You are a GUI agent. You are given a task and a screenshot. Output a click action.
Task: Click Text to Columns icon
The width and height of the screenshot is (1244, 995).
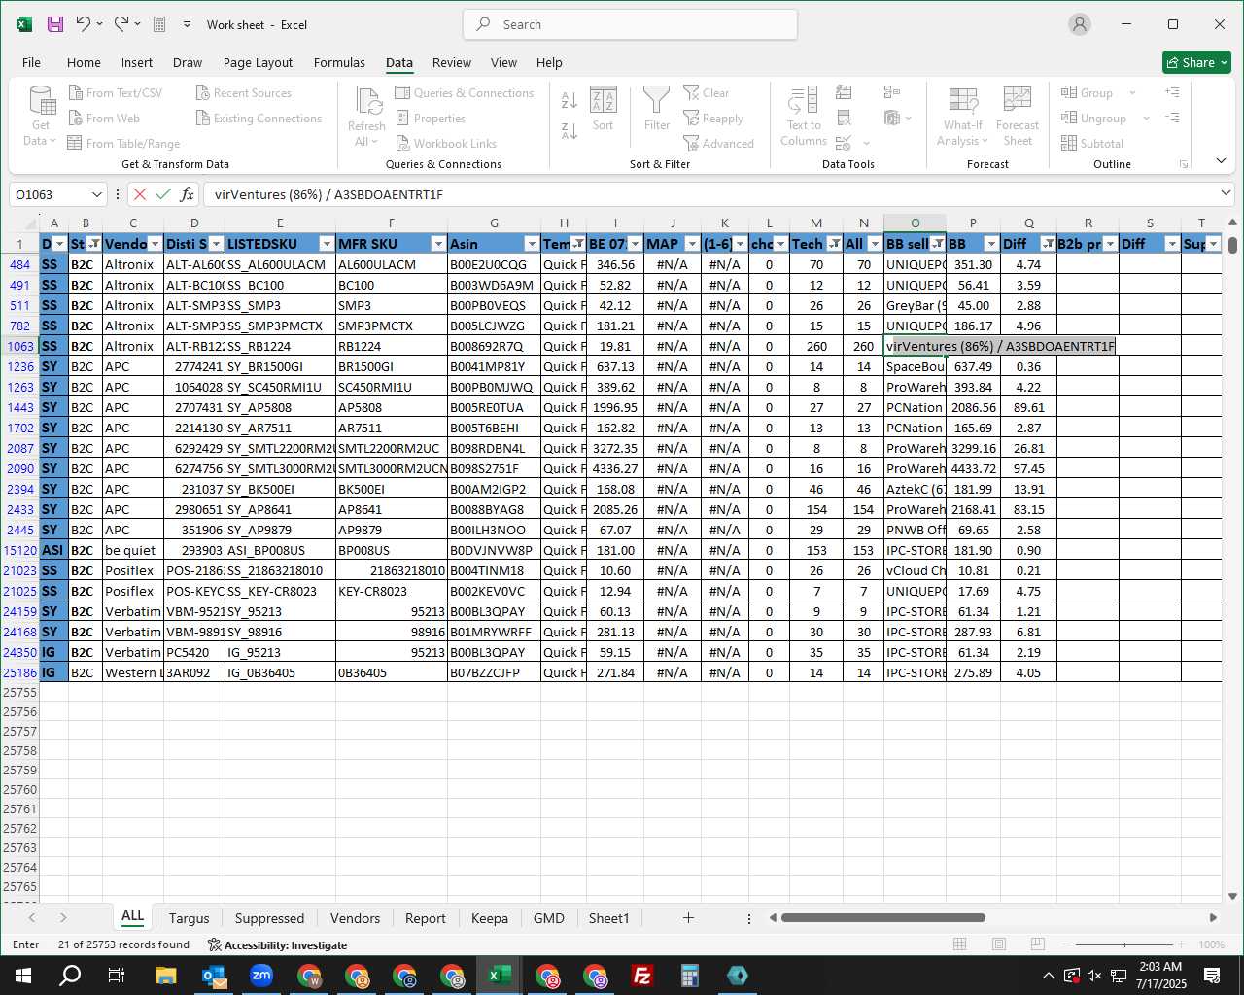click(x=803, y=116)
